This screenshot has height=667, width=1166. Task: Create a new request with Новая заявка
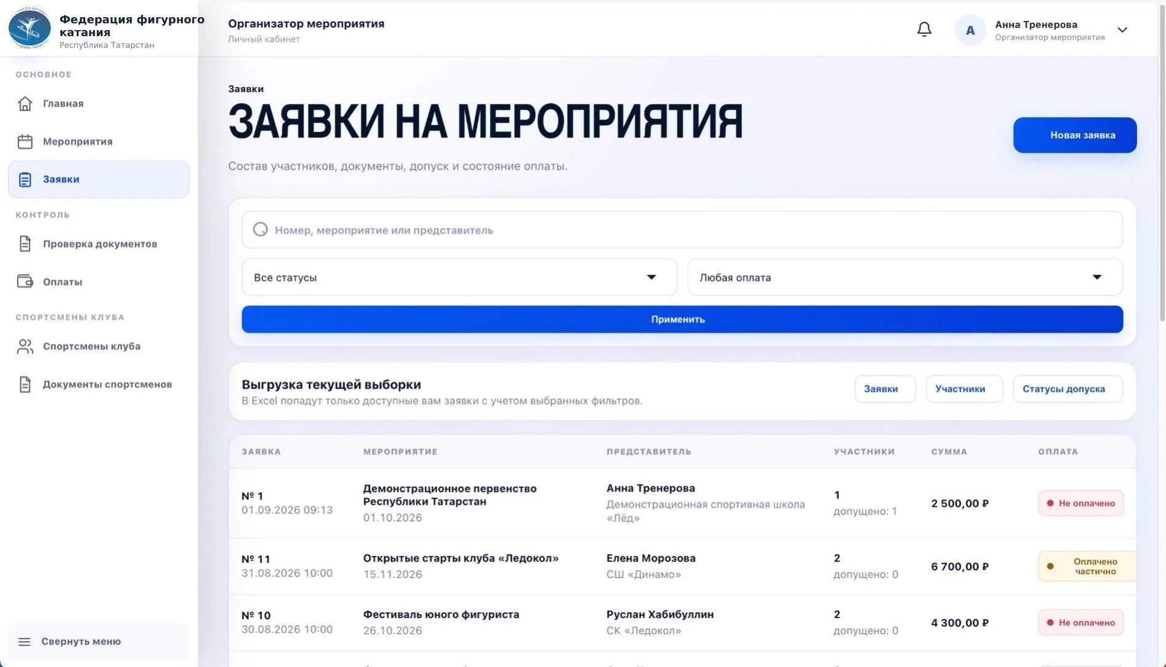click(x=1075, y=135)
